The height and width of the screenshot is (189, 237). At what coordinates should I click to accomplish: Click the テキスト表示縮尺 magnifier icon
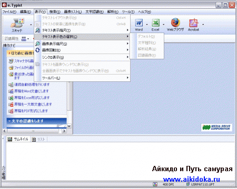(37, 30)
